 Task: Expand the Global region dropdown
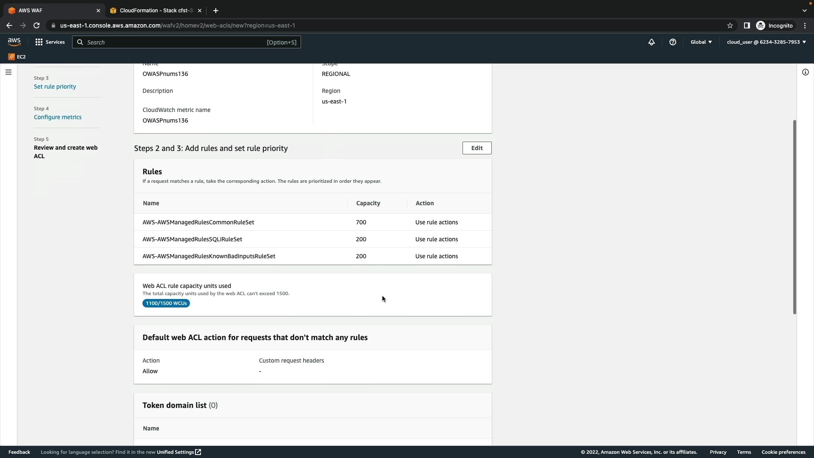point(701,42)
